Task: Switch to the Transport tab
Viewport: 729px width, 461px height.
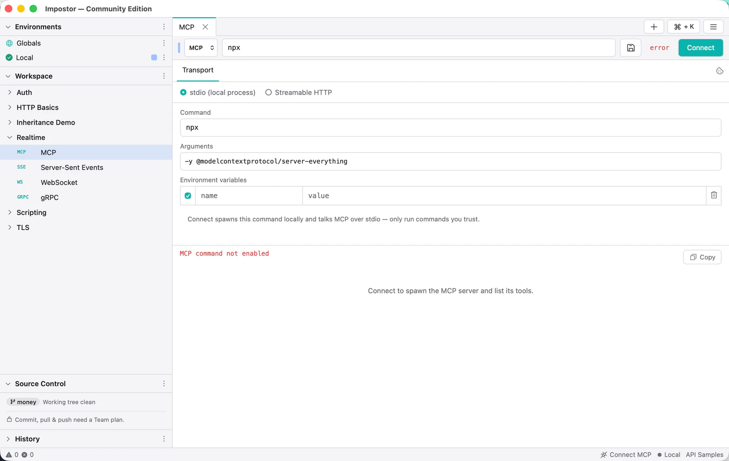Action: click(x=198, y=70)
